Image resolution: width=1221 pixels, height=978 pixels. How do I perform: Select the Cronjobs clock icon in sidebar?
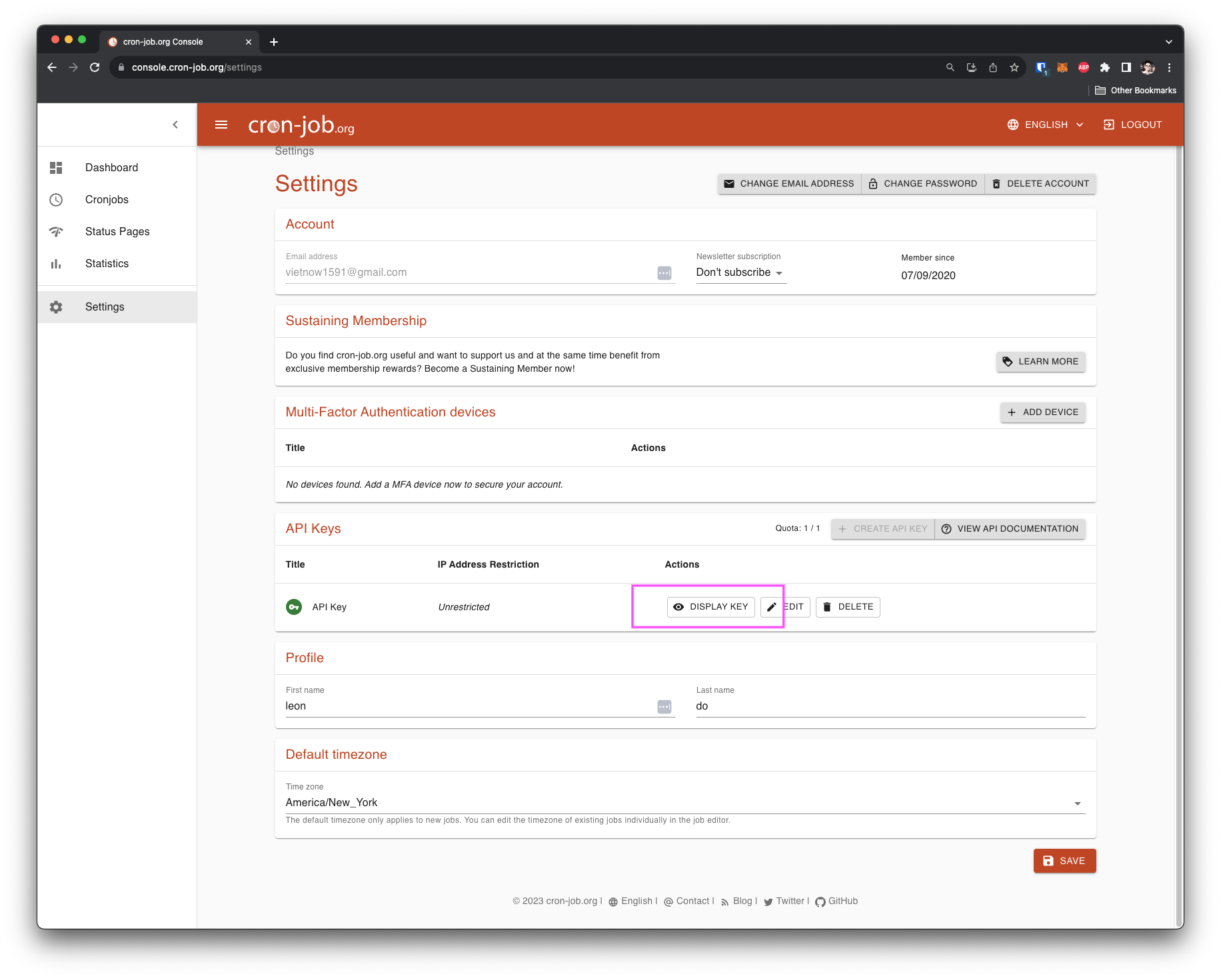click(56, 199)
